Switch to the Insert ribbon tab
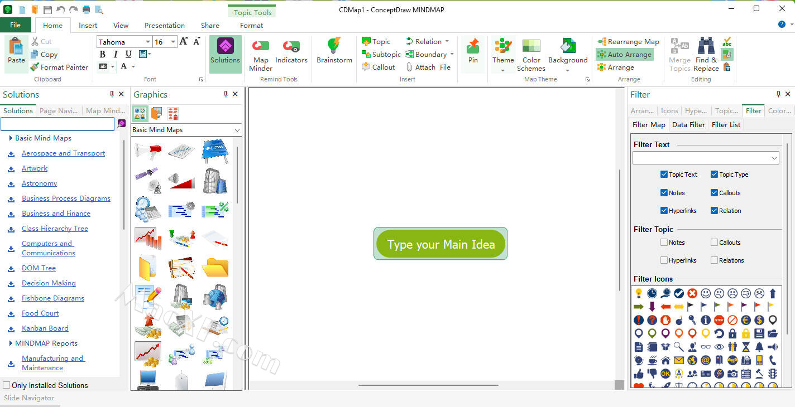 click(88, 25)
